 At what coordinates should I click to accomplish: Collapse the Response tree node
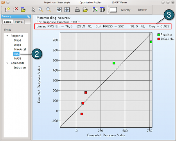[x=7, y=36]
